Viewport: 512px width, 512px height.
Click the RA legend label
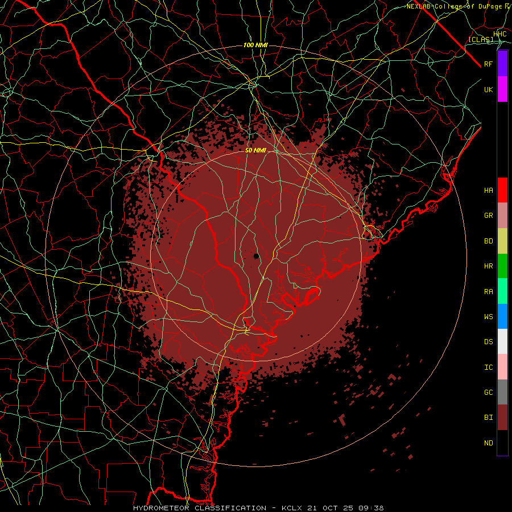point(489,292)
